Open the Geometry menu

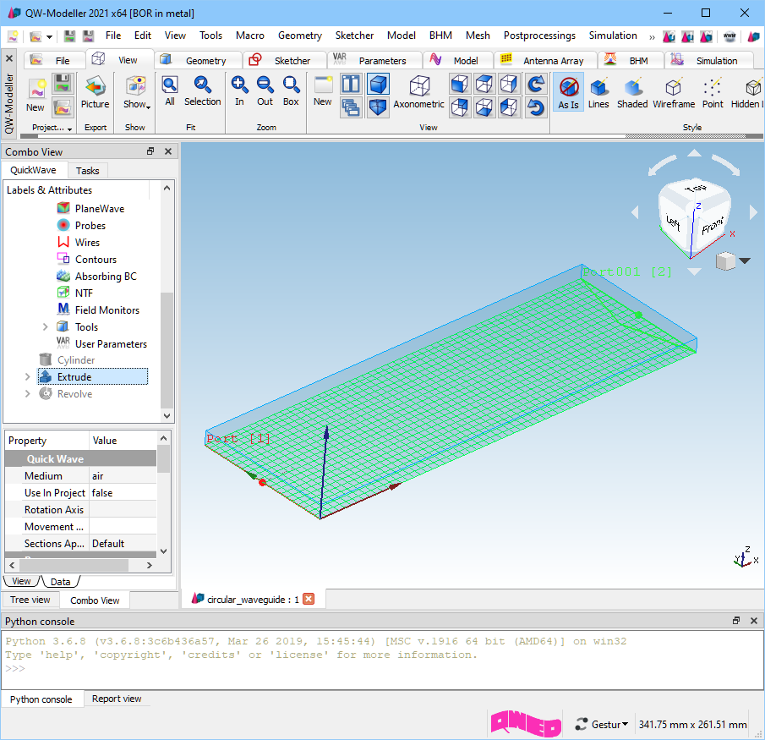coord(300,36)
